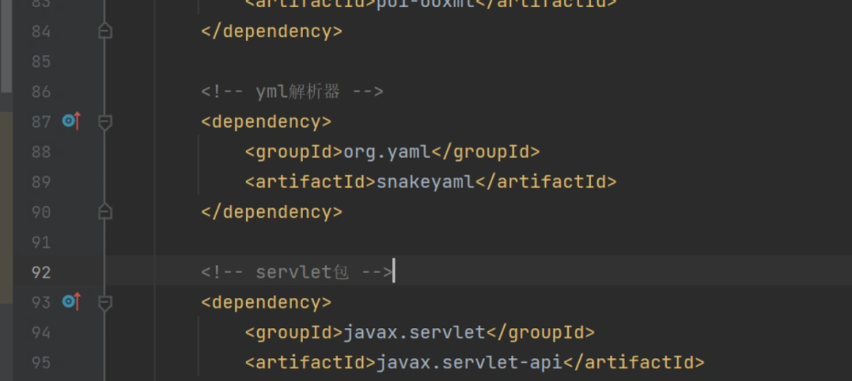The width and height of the screenshot is (852, 381).
Task: Click fold end marker on line 90
Action: tap(105, 212)
